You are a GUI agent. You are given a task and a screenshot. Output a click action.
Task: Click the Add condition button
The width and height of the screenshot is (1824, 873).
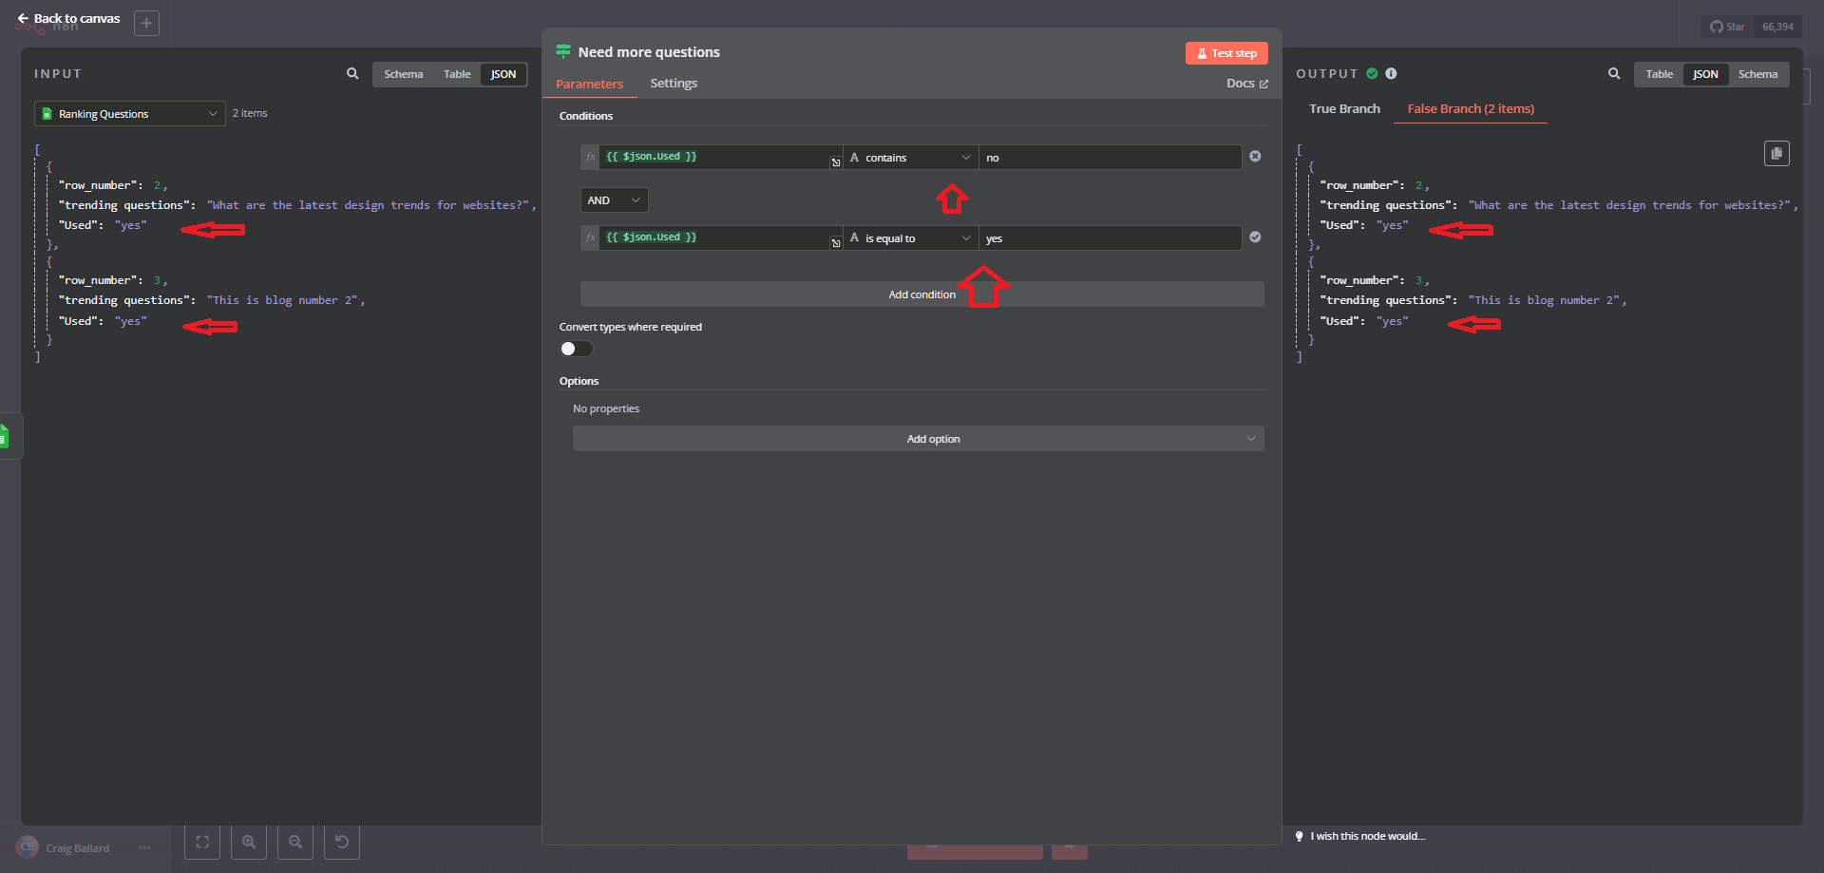tap(921, 294)
